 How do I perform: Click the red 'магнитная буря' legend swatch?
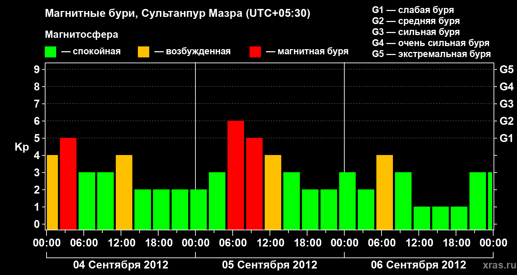[255, 52]
